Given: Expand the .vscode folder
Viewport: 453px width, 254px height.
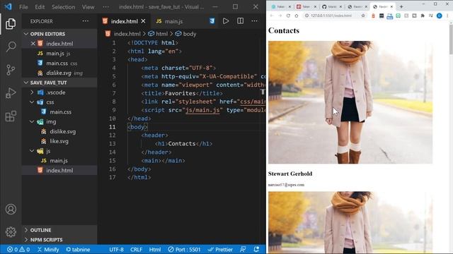Looking at the screenshot, I should tap(32, 92).
